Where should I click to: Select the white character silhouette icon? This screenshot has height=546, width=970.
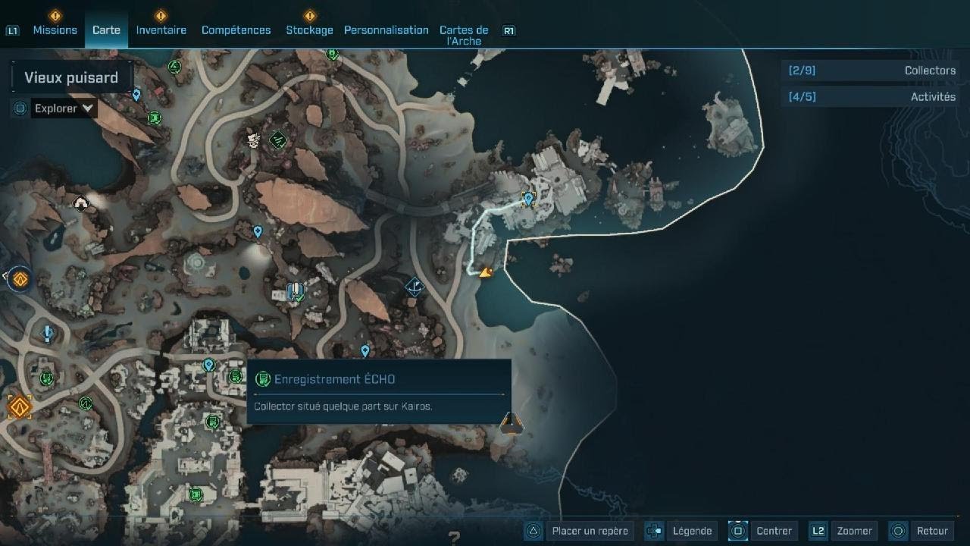coord(254,140)
